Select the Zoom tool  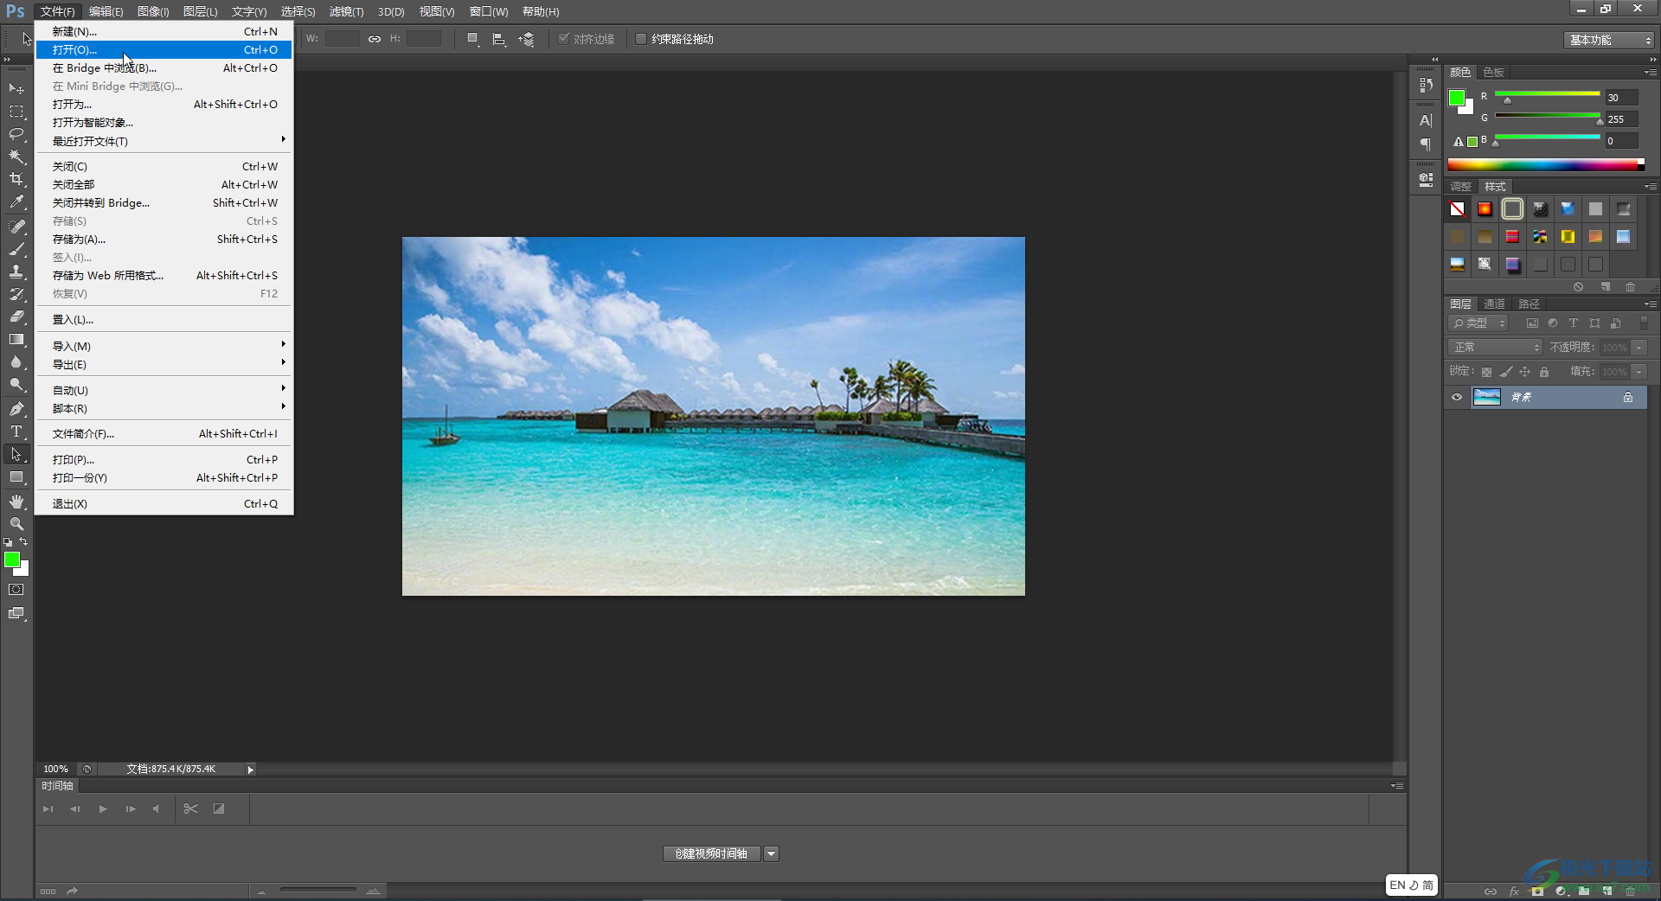tap(16, 524)
